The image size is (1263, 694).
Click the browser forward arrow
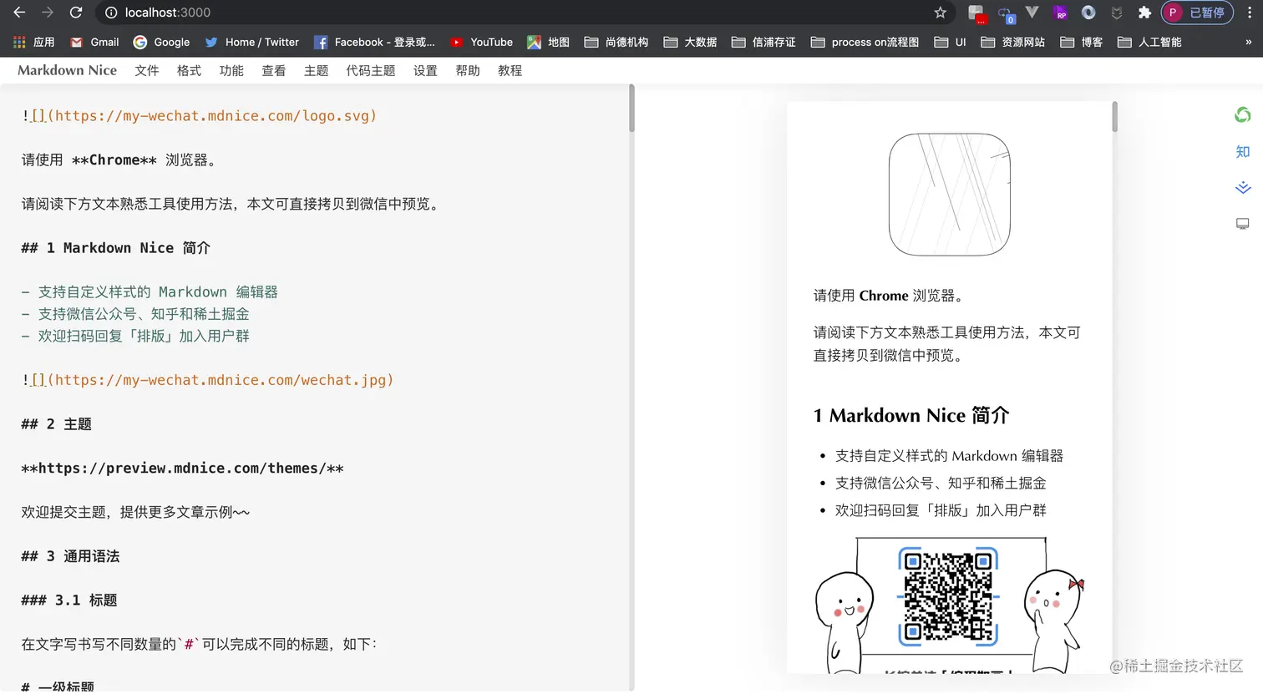(x=48, y=13)
